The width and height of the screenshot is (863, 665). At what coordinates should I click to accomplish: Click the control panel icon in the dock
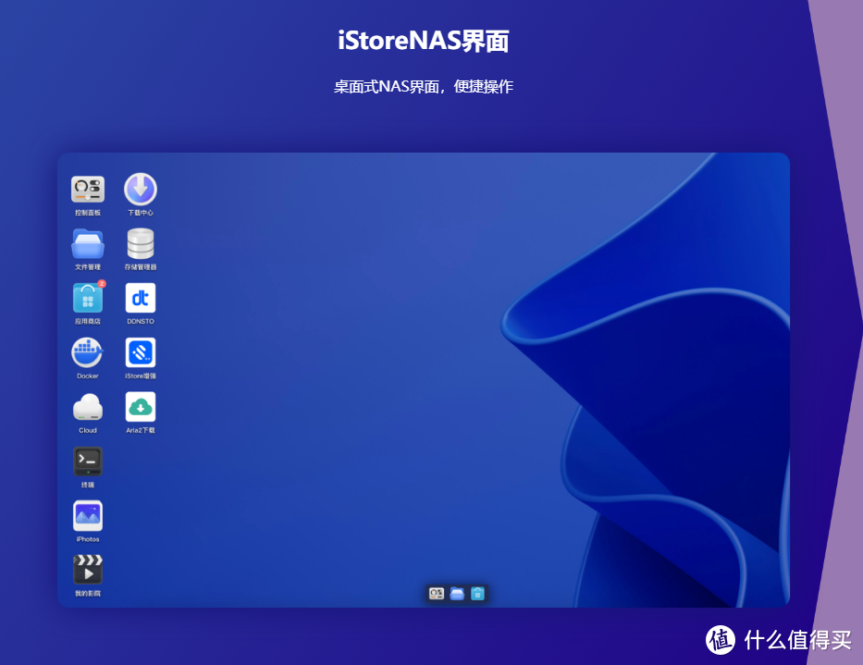tap(437, 594)
